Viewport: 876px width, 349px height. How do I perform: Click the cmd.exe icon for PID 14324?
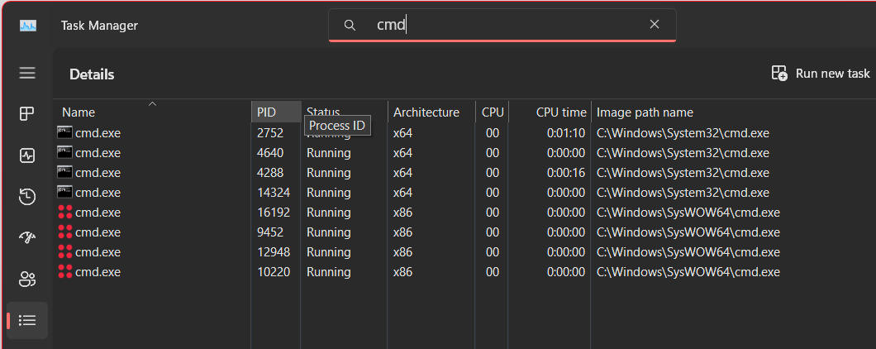64,193
